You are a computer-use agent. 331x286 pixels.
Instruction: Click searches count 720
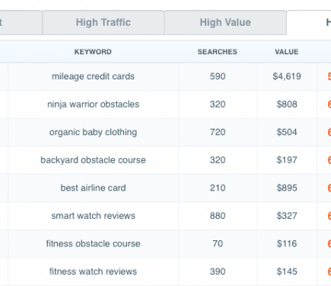(218, 132)
